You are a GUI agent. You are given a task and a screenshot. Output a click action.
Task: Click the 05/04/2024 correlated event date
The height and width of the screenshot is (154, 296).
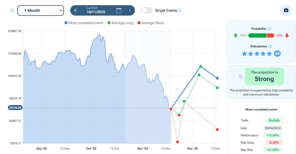pyautogui.click(x=273, y=128)
